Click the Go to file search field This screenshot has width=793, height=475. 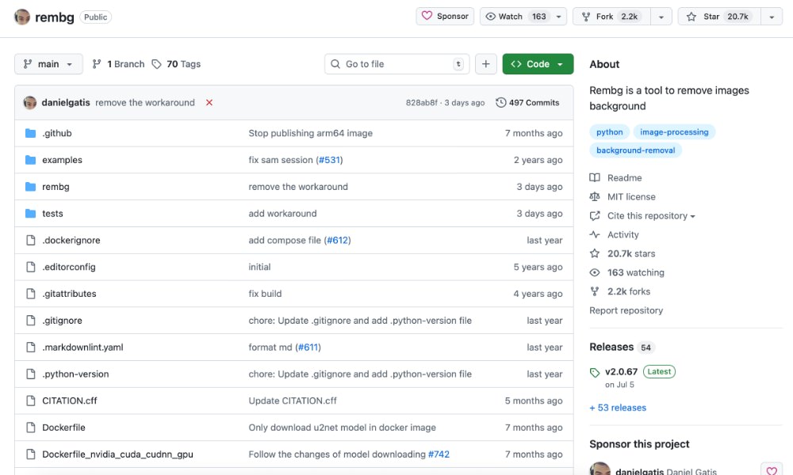point(396,64)
